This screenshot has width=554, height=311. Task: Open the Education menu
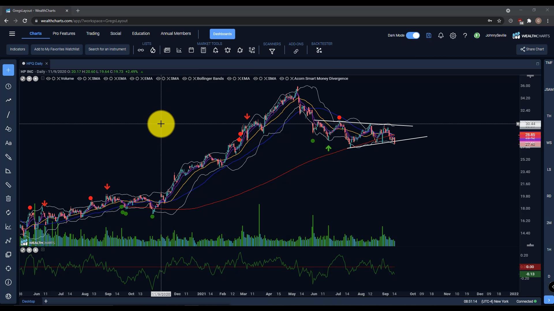(141, 34)
